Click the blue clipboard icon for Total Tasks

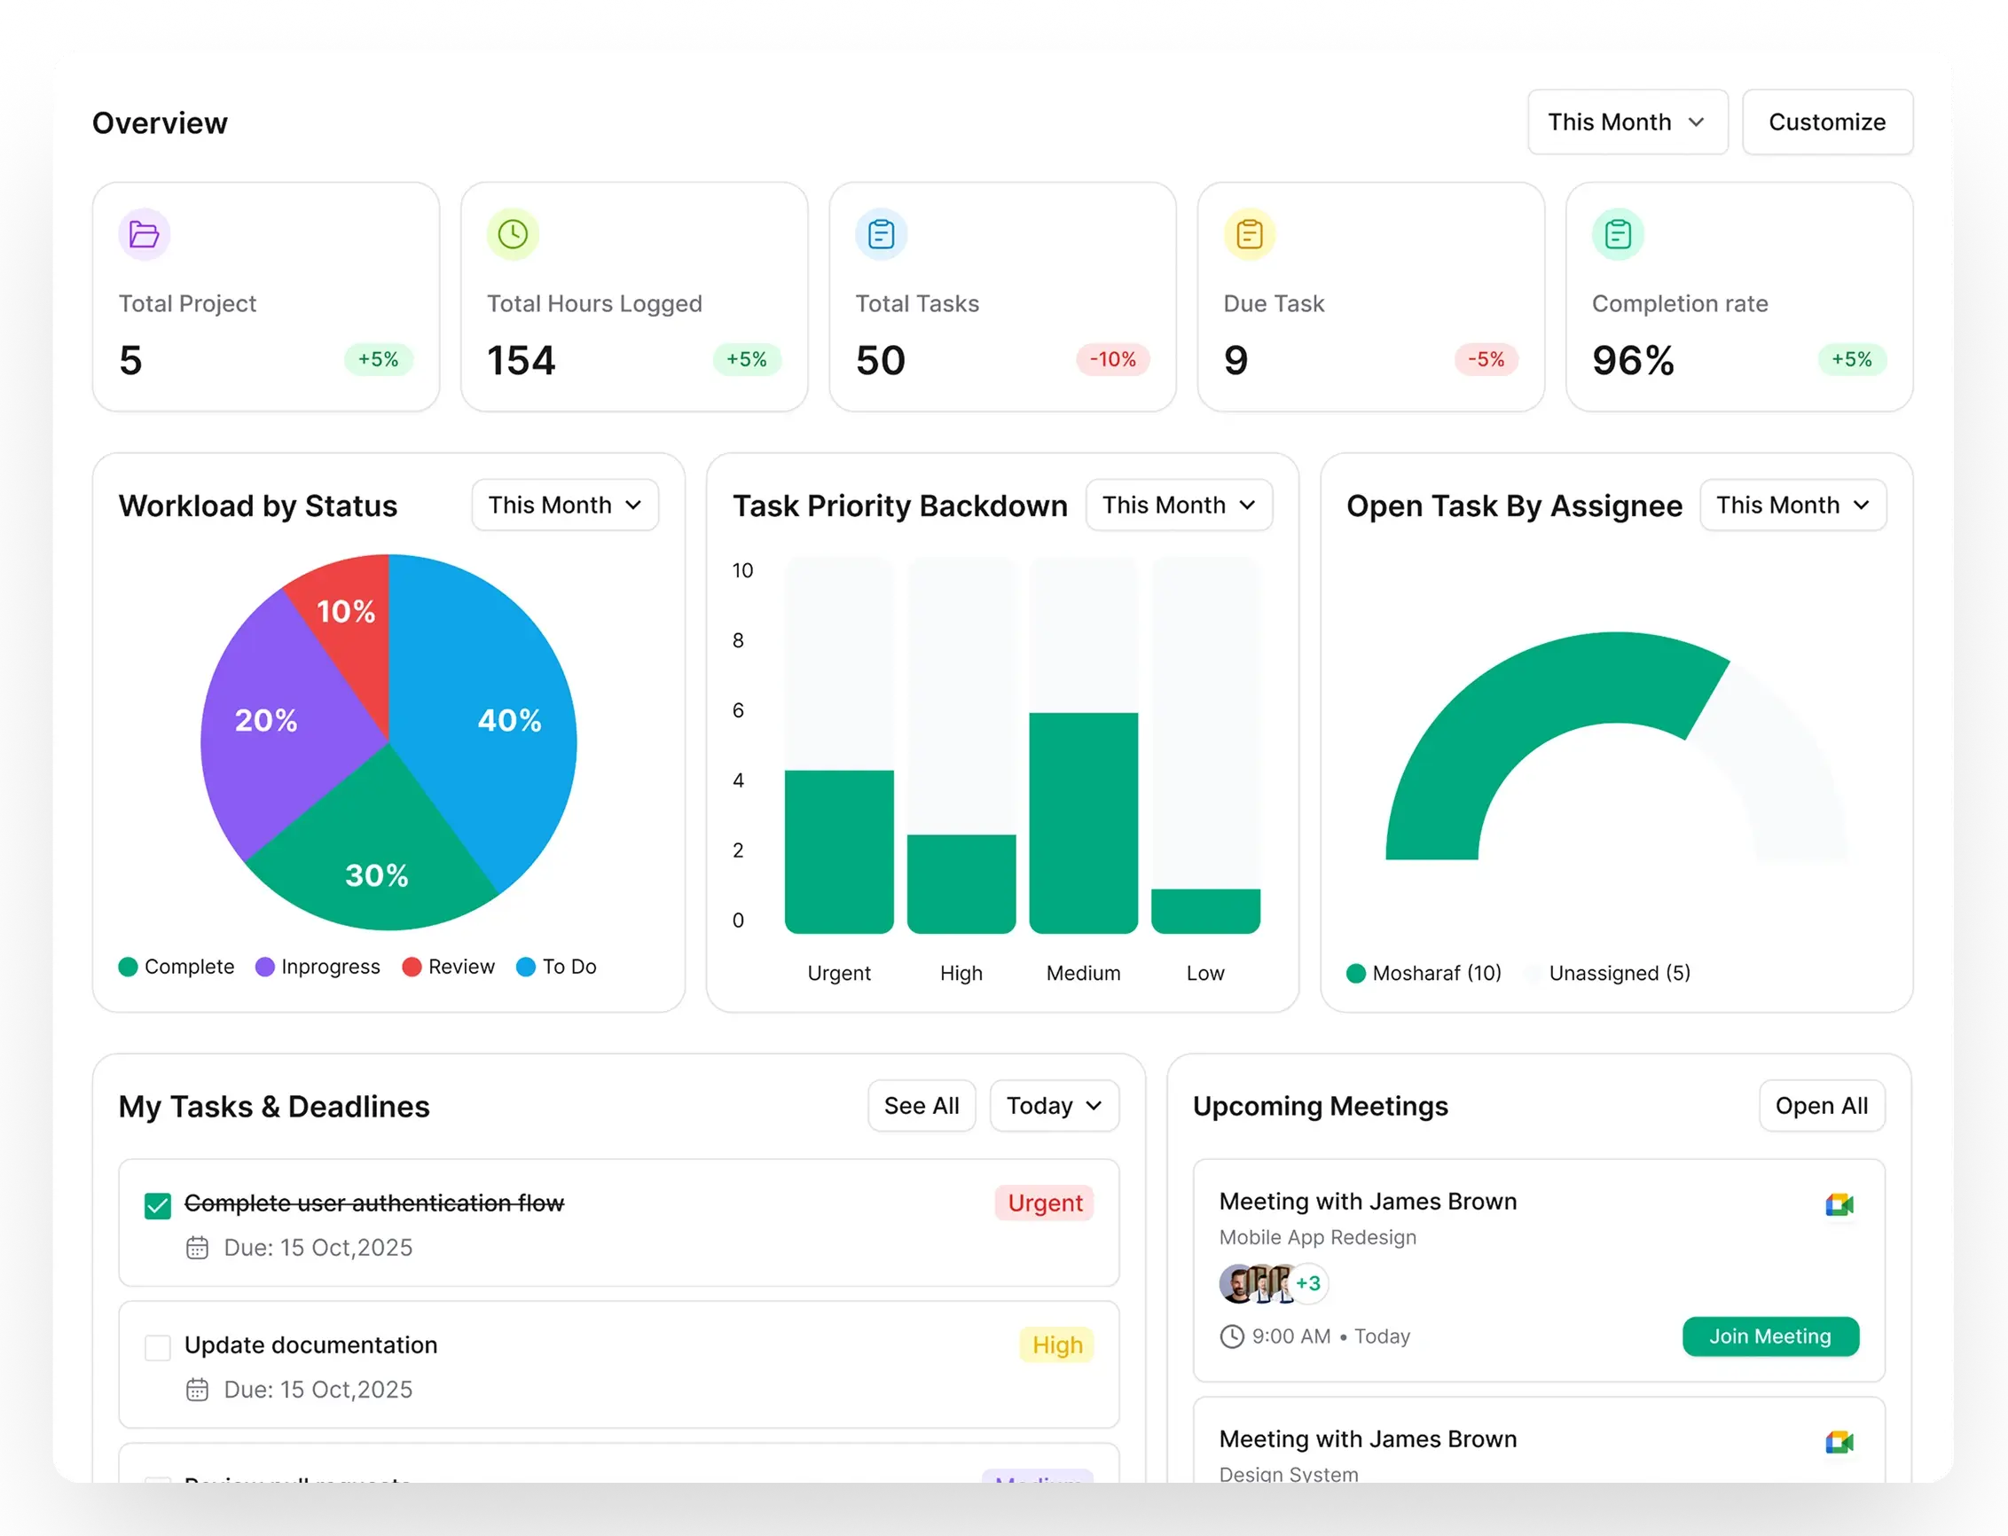[882, 235]
